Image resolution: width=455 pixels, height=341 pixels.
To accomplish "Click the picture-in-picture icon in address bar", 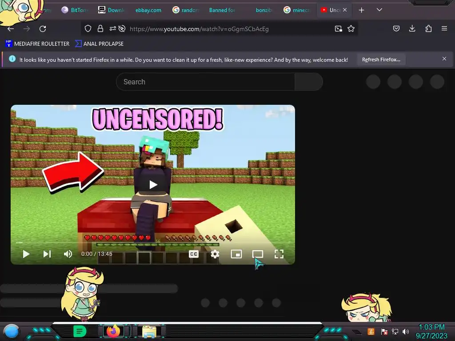I will pyautogui.click(x=338, y=28).
